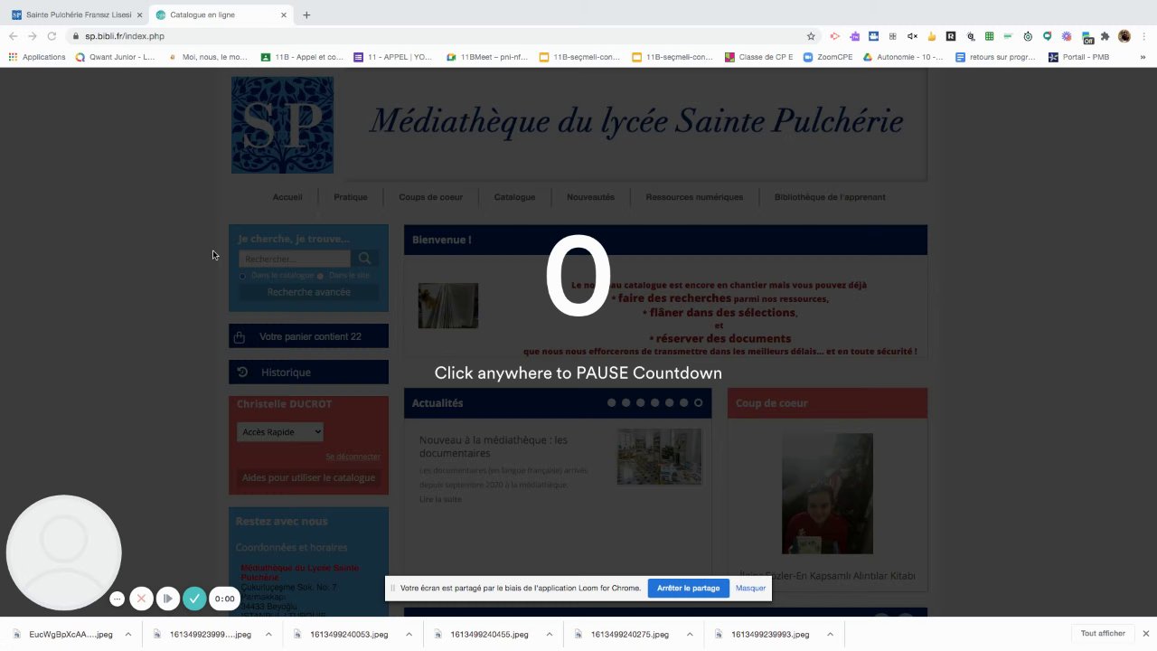Click the purple gear-shaped extension icon

pos(1067,36)
